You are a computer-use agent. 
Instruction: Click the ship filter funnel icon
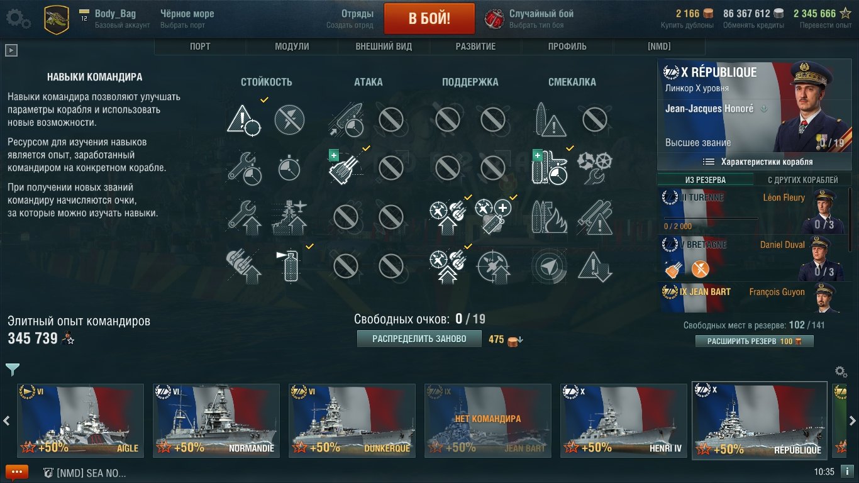(x=12, y=369)
